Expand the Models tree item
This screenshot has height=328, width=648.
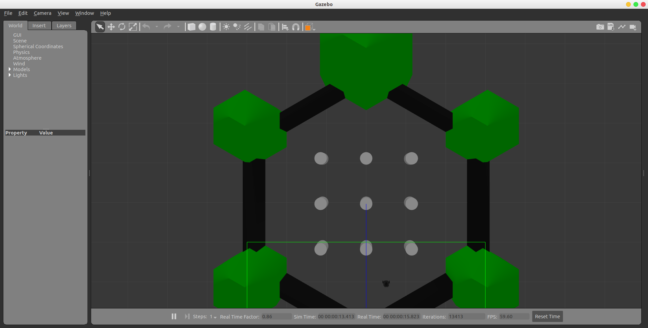click(x=10, y=69)
